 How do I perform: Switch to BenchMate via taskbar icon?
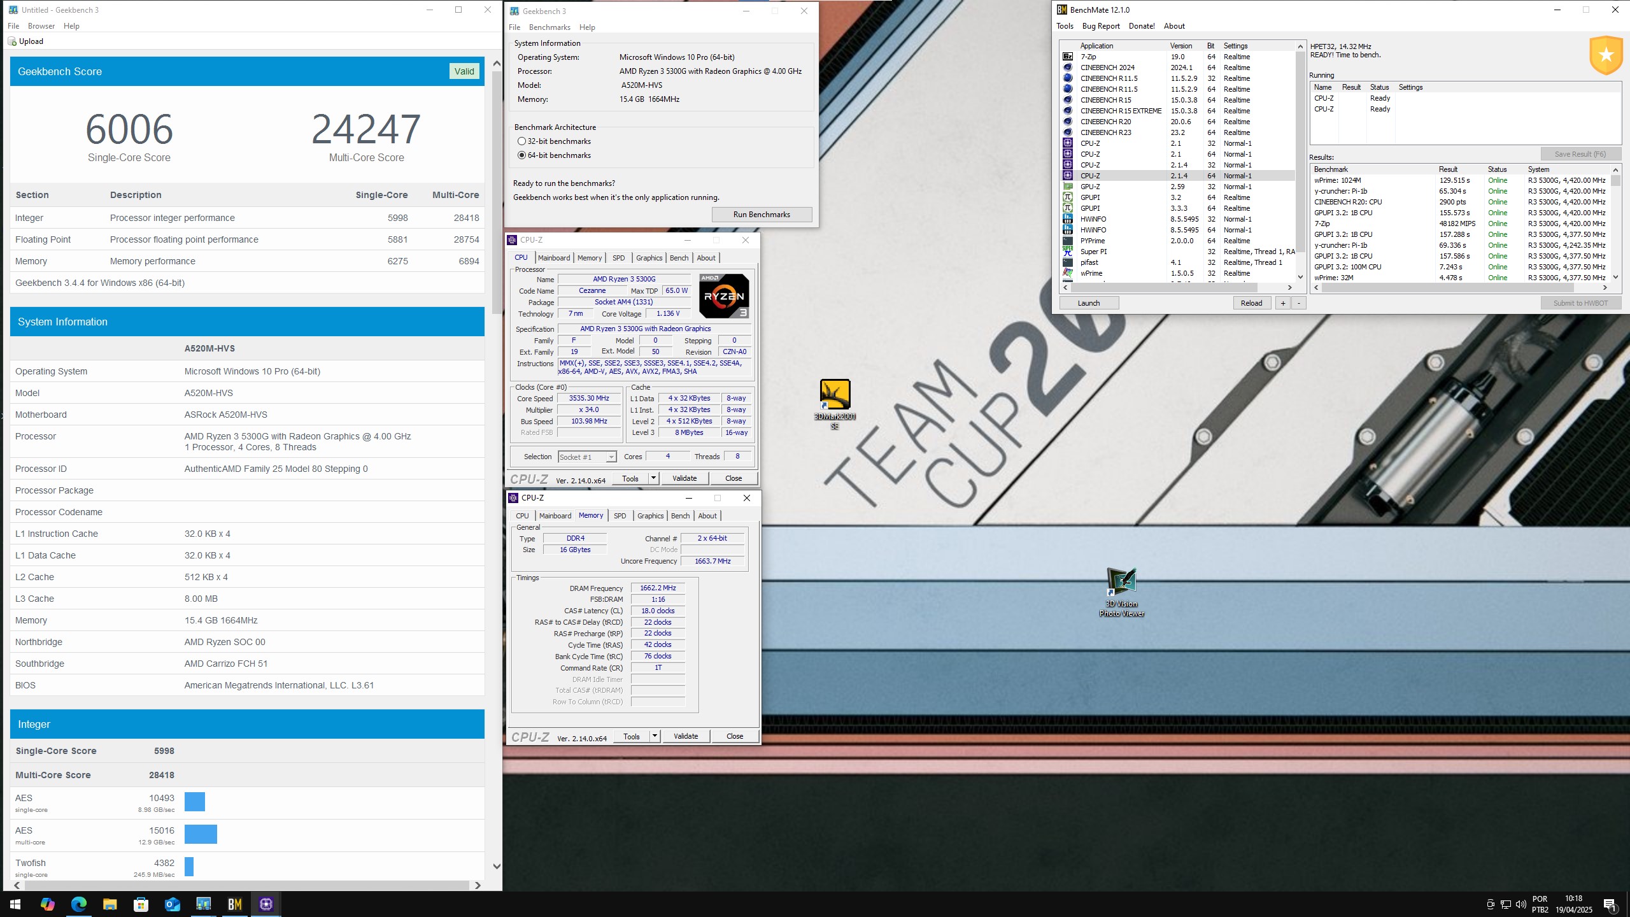(x=234, y=904)
